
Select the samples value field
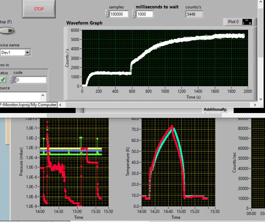(119, 14)
